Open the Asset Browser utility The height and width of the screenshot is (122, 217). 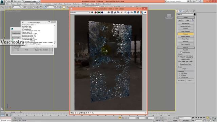pyautogui.click(x=185, y=23)
